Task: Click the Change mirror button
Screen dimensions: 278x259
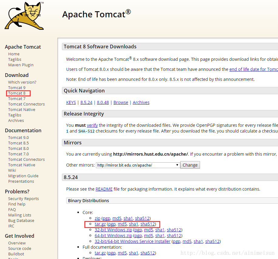Action: 190,165
